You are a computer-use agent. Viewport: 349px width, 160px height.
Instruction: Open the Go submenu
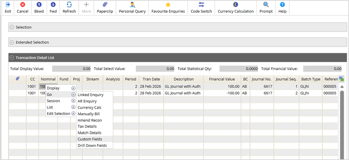tap(61, 95)
